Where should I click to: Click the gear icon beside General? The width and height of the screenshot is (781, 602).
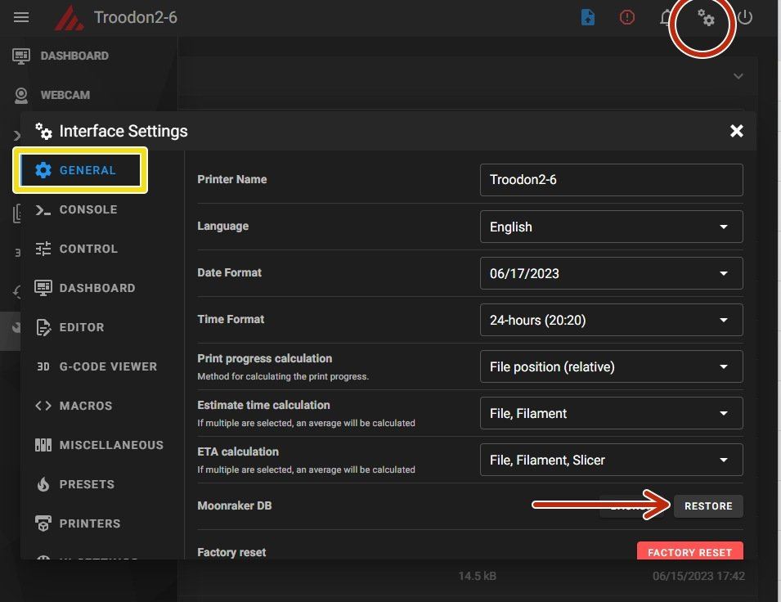click(43, 170)
